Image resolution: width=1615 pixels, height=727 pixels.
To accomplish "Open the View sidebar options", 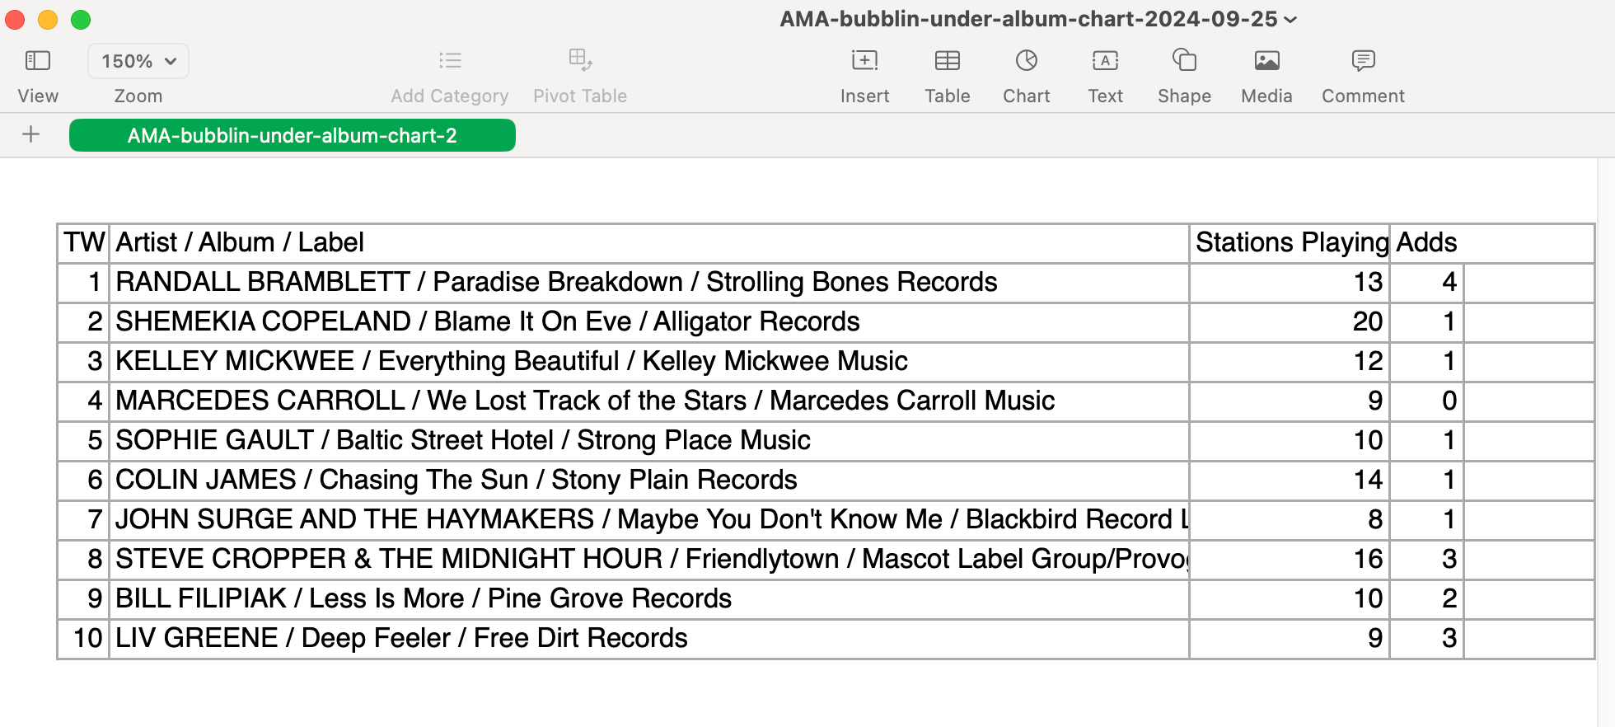I will [x=38, y=61].
